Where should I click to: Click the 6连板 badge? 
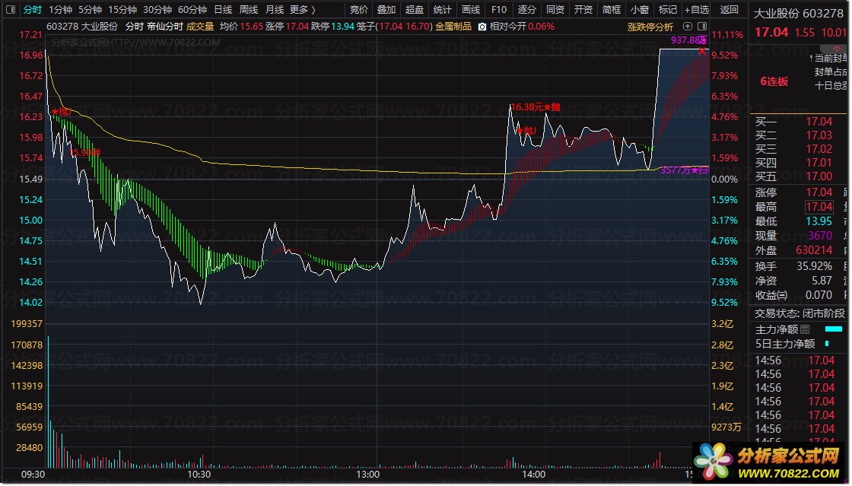click(x=774, y=81)
